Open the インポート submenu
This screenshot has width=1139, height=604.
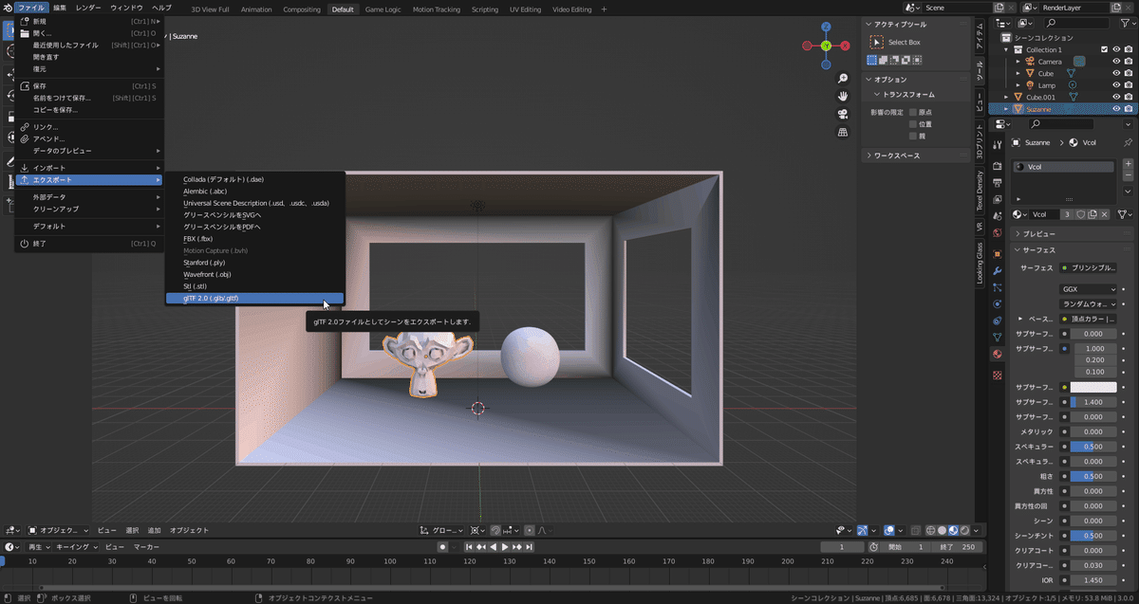point(90,168)
